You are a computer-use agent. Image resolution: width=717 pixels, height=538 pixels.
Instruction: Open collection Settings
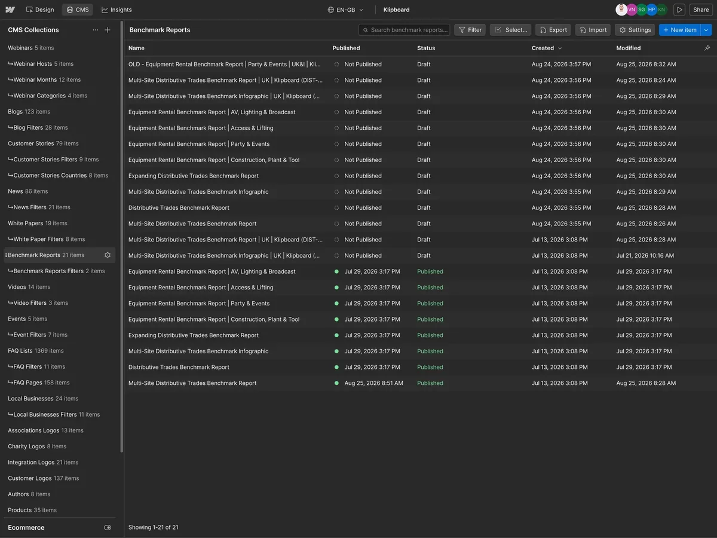click(635, 30)
